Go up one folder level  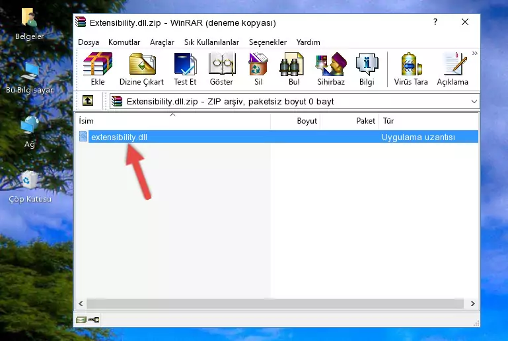[88, 101]
